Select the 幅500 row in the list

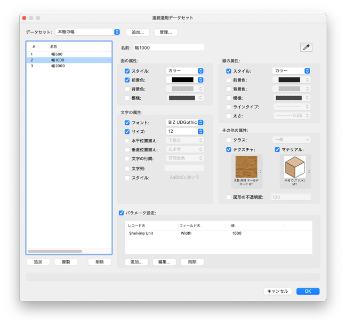[x=57, y=54]
